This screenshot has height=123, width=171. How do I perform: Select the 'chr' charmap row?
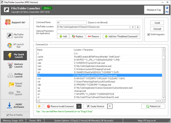(x=99, y=91)
